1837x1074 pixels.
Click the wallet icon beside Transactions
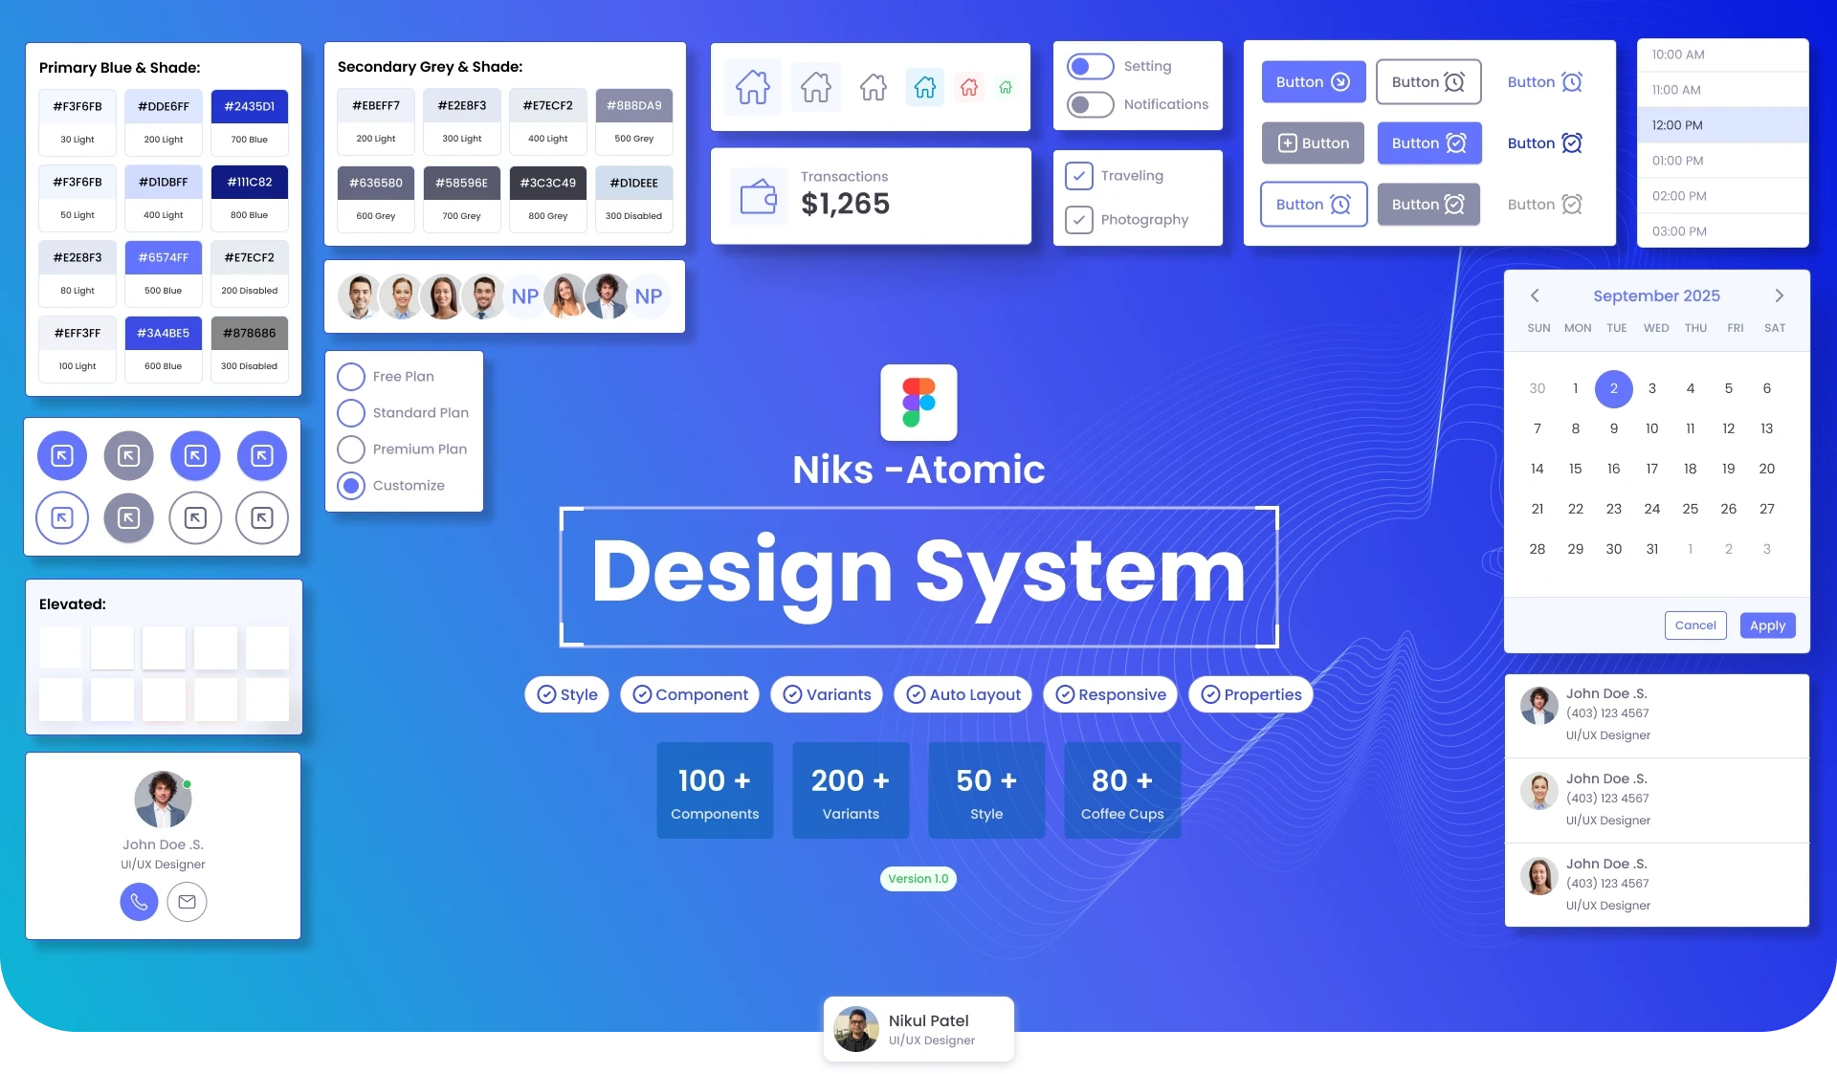click(759, 197)
